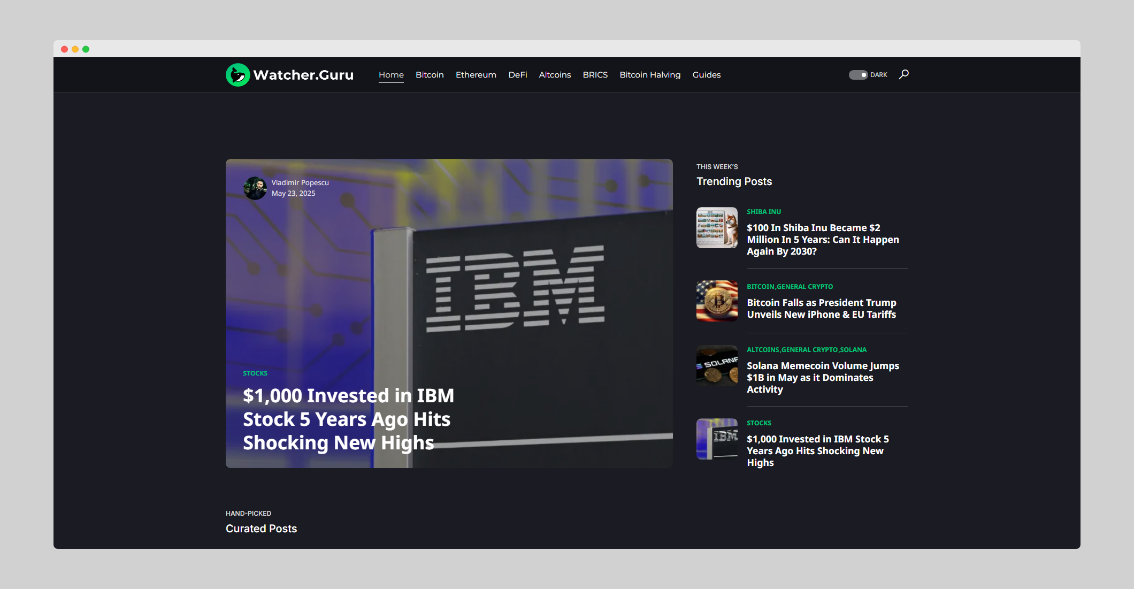Click the THIS WEEK'S label
This screenshot has width=1134, height=589.
click(x=717, y=167)
